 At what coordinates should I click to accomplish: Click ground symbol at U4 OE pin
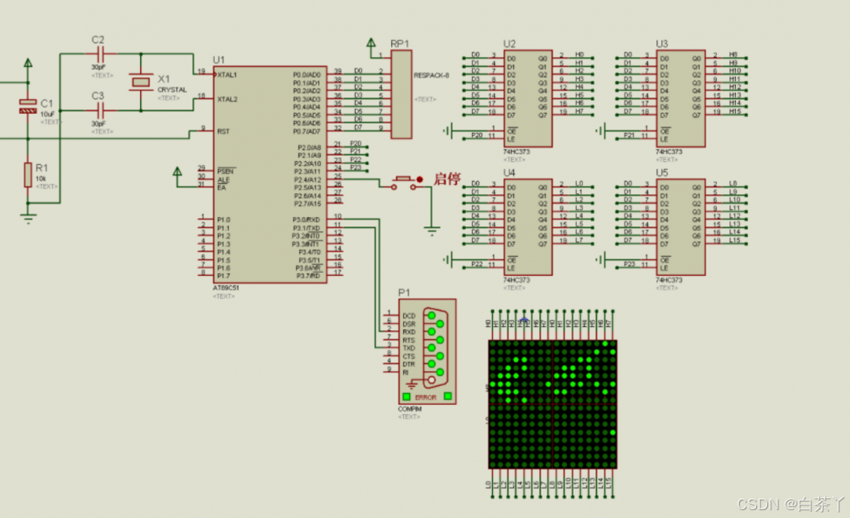click(447, 260)
